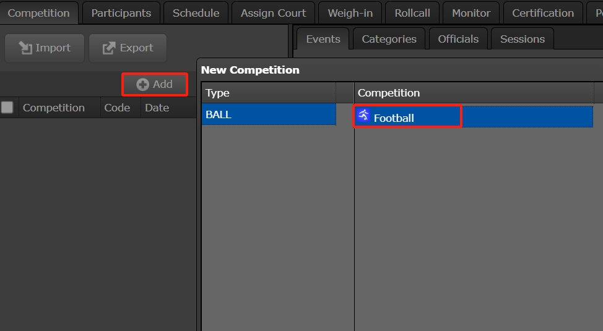Open the Participants tab
This screenshot has height=331, width=603.
click(x=121, y=13)
